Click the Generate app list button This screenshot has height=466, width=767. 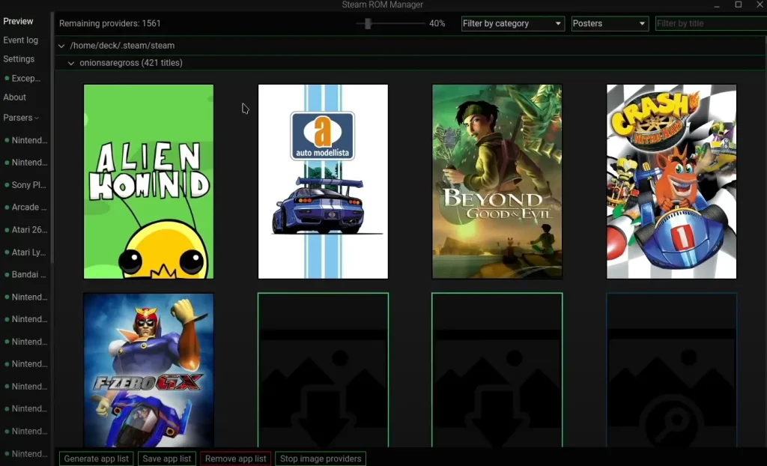coord(97,459)
